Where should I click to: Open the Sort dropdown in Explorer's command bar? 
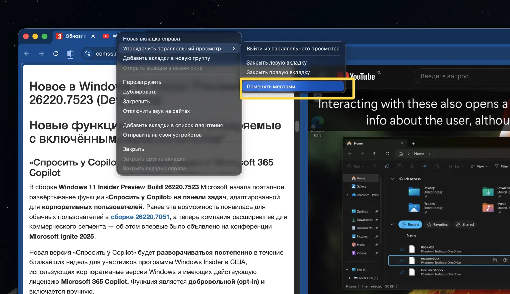[456, 166]
